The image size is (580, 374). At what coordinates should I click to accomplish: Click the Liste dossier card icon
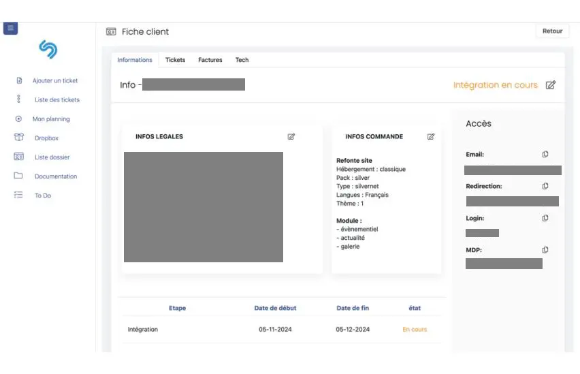(x=18, y=157)
